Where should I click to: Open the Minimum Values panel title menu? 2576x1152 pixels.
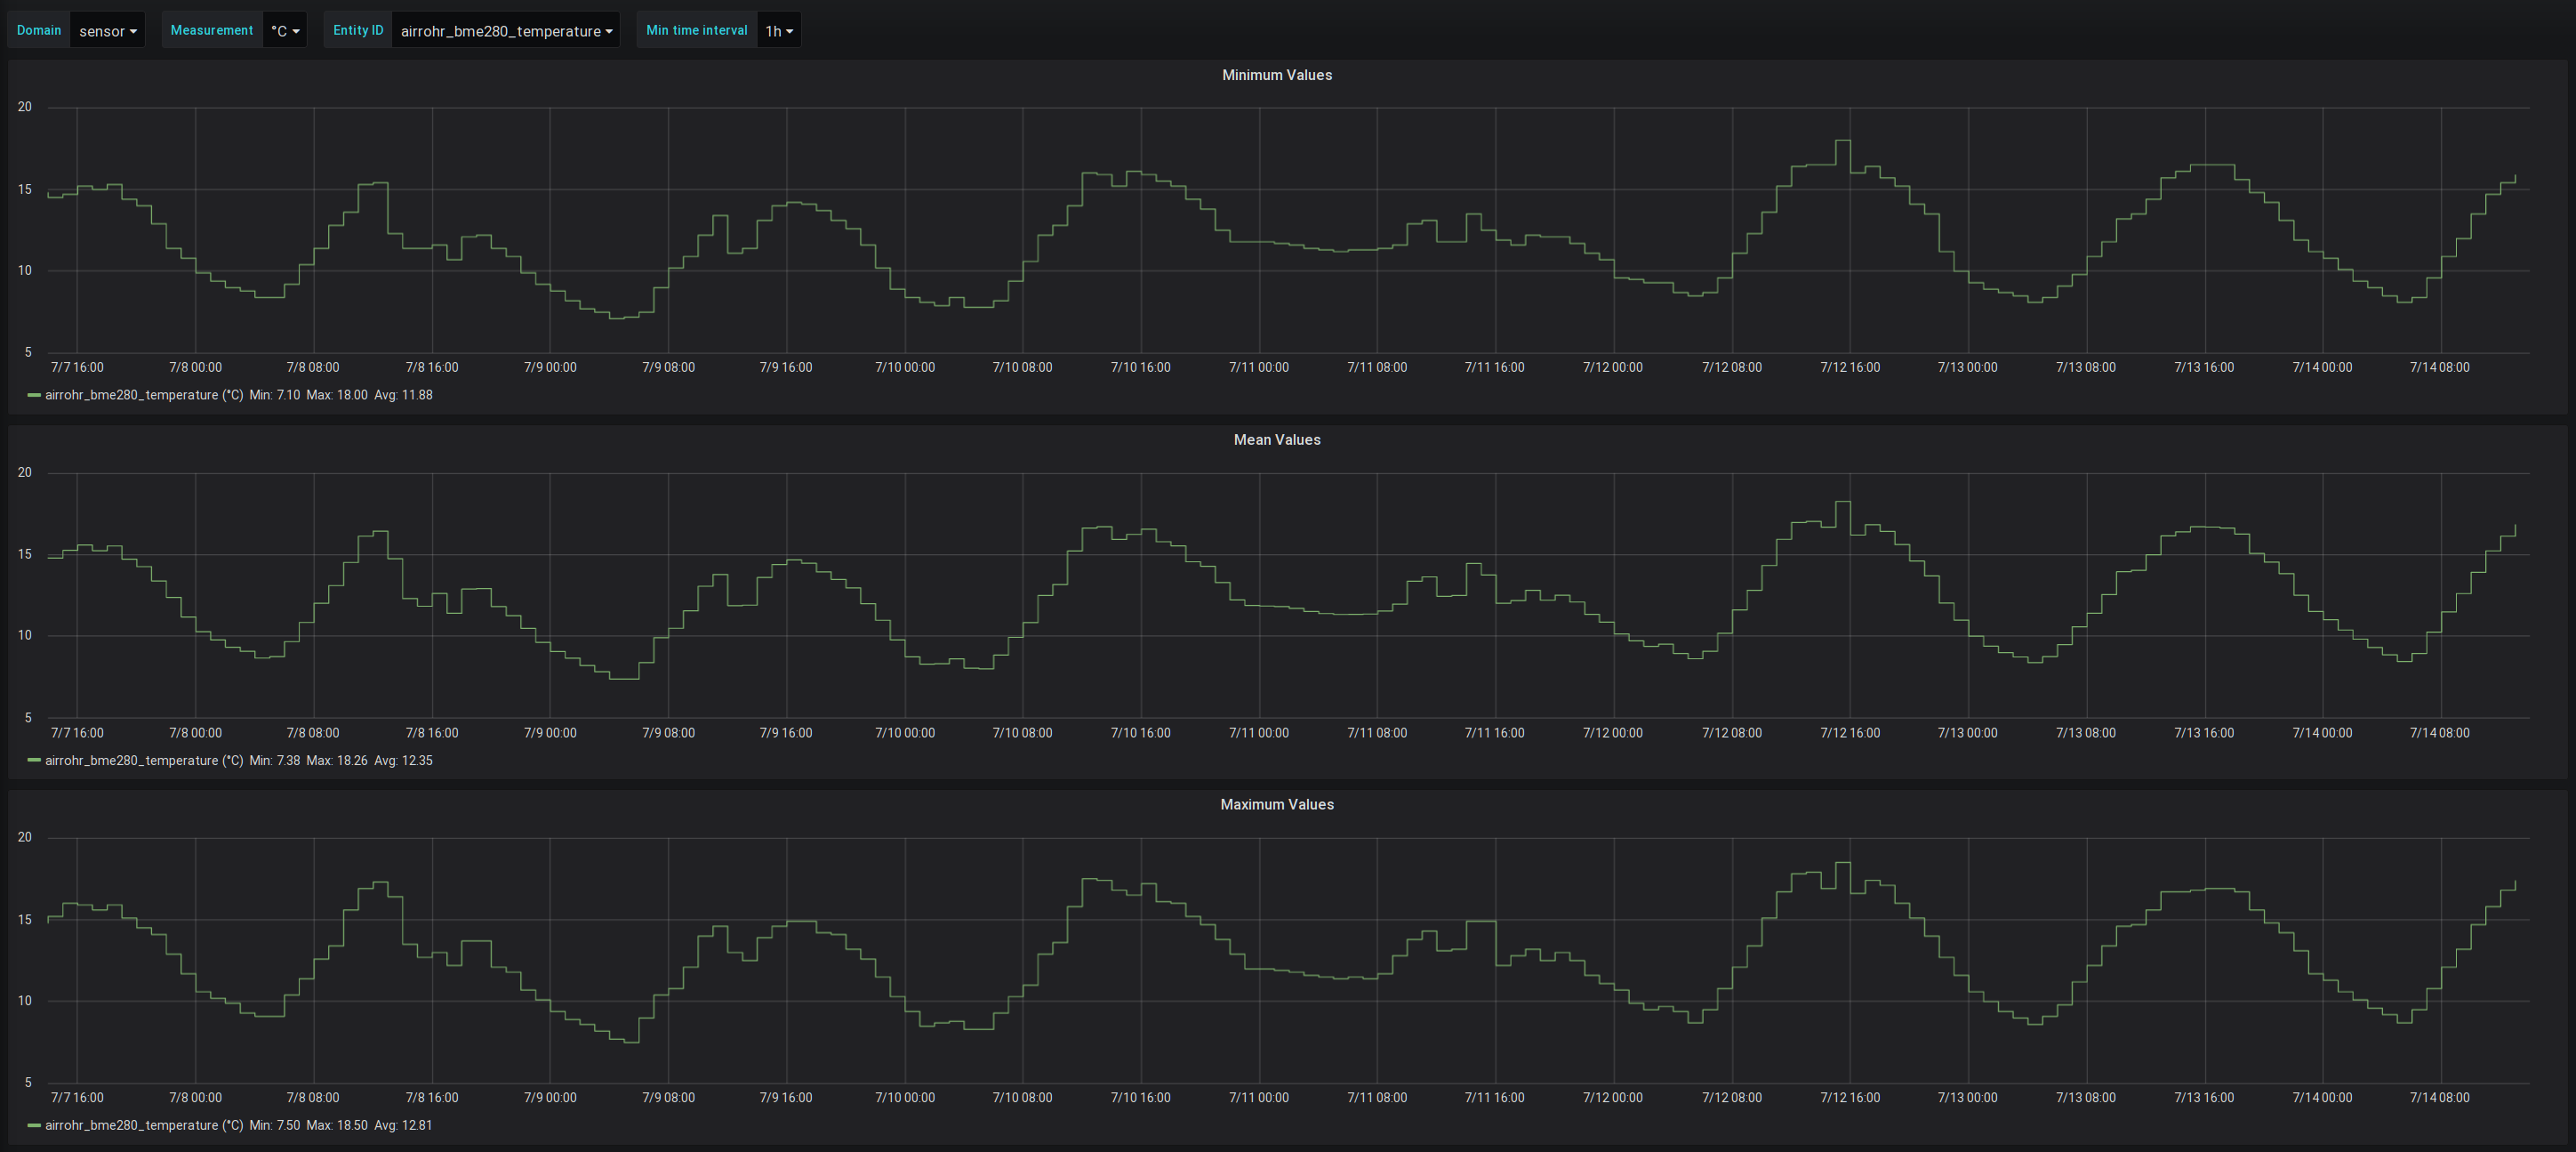pyautogui.click(x=1276, y=75)
